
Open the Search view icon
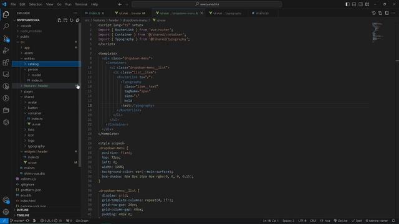click(6, 26)
